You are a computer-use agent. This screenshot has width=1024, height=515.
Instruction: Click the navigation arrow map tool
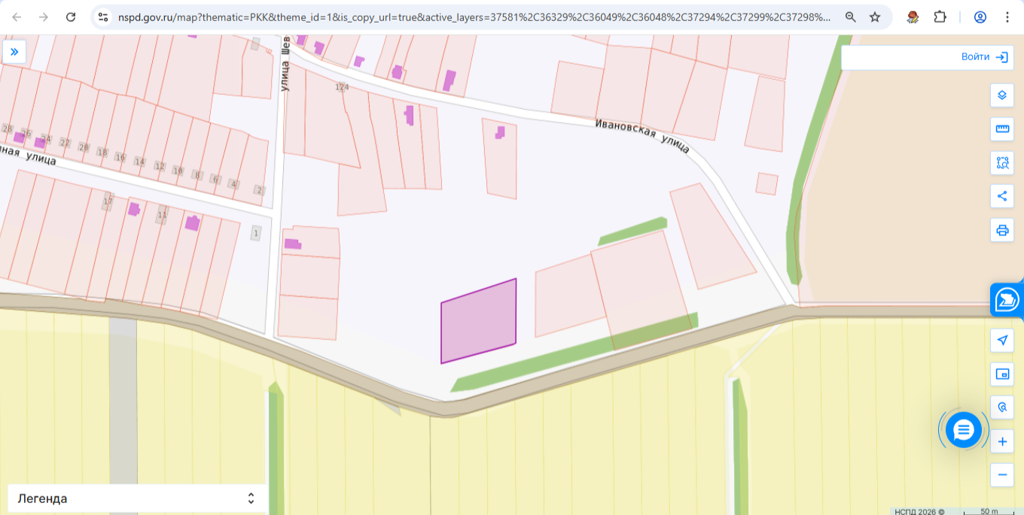pyautogui.click(x=1002, y=341)
